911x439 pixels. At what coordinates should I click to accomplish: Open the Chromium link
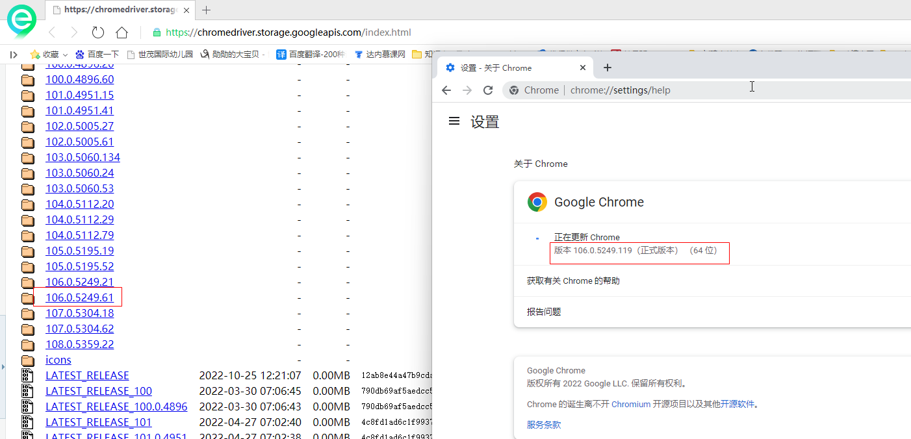point(631,404)
